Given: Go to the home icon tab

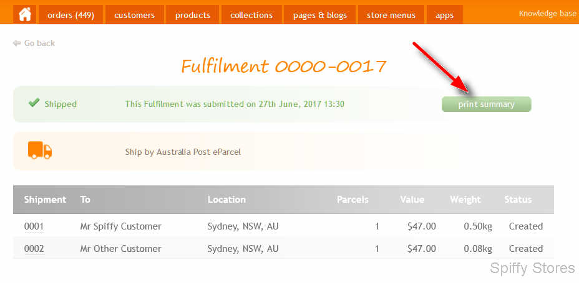Looking at the screenshot, I should tap(25, 15).
